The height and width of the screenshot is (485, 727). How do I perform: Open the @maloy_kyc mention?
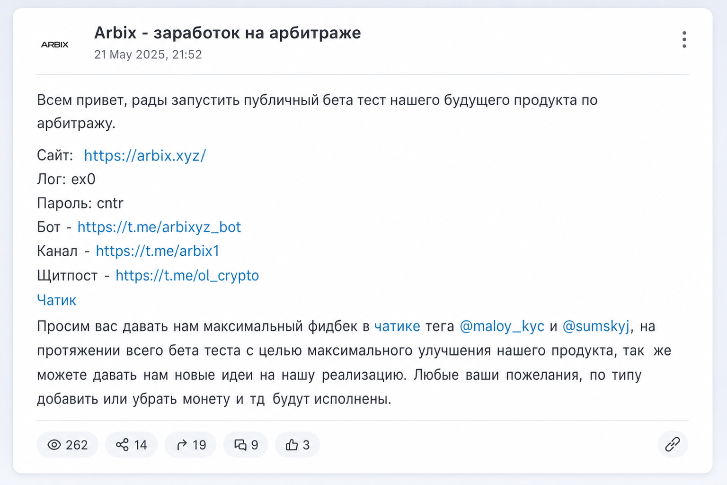pyautogui.click(x=502, y=326)
